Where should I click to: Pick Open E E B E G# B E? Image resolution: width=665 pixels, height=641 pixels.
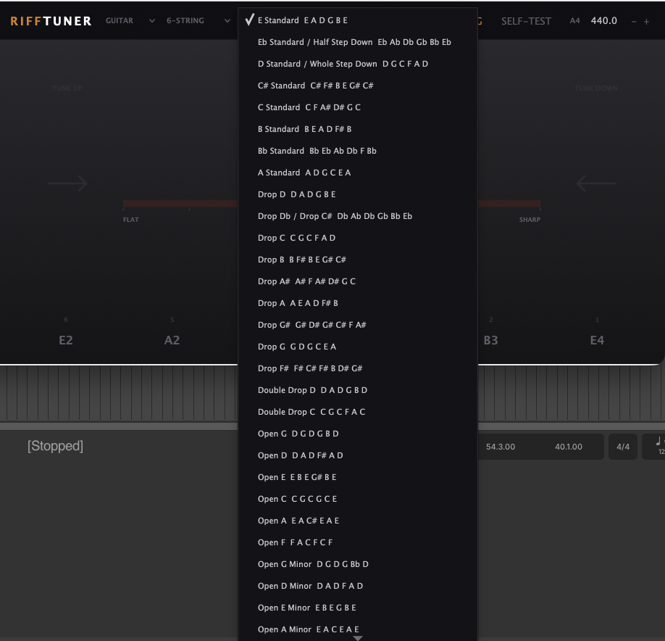click(x=358, y=477)
